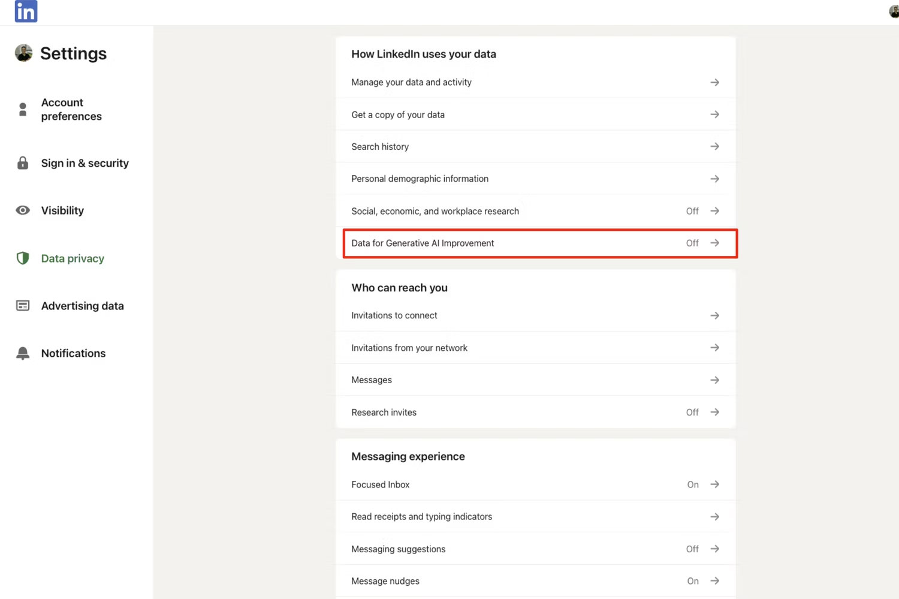Image resolution: width=899 pixels, height=599 pixels.
Task: Open Manage your data and activity
Action: [x=535, y=82]
